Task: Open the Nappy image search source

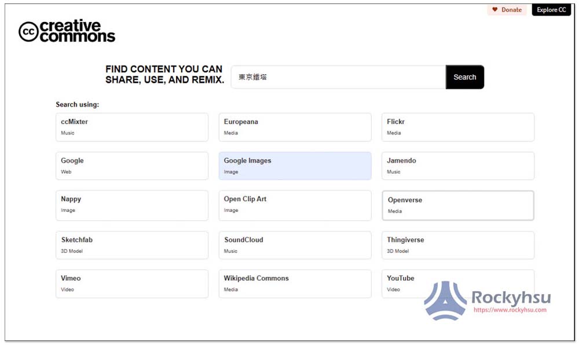Action: click(x=131, y=205)
